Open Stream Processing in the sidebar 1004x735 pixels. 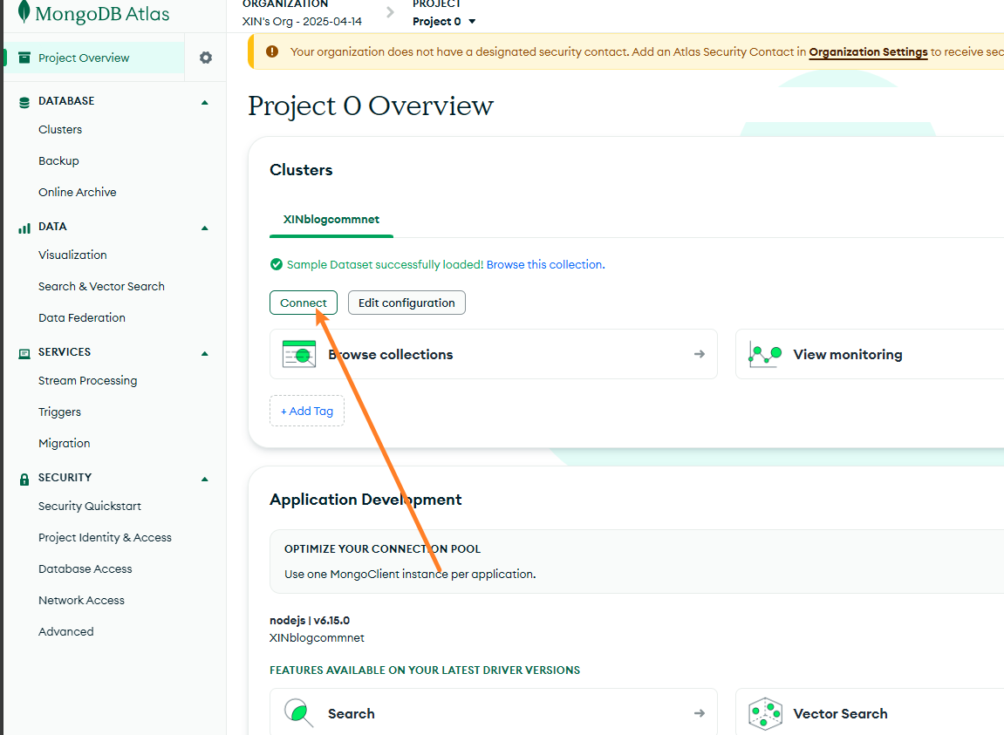click(x=88, y=380)
